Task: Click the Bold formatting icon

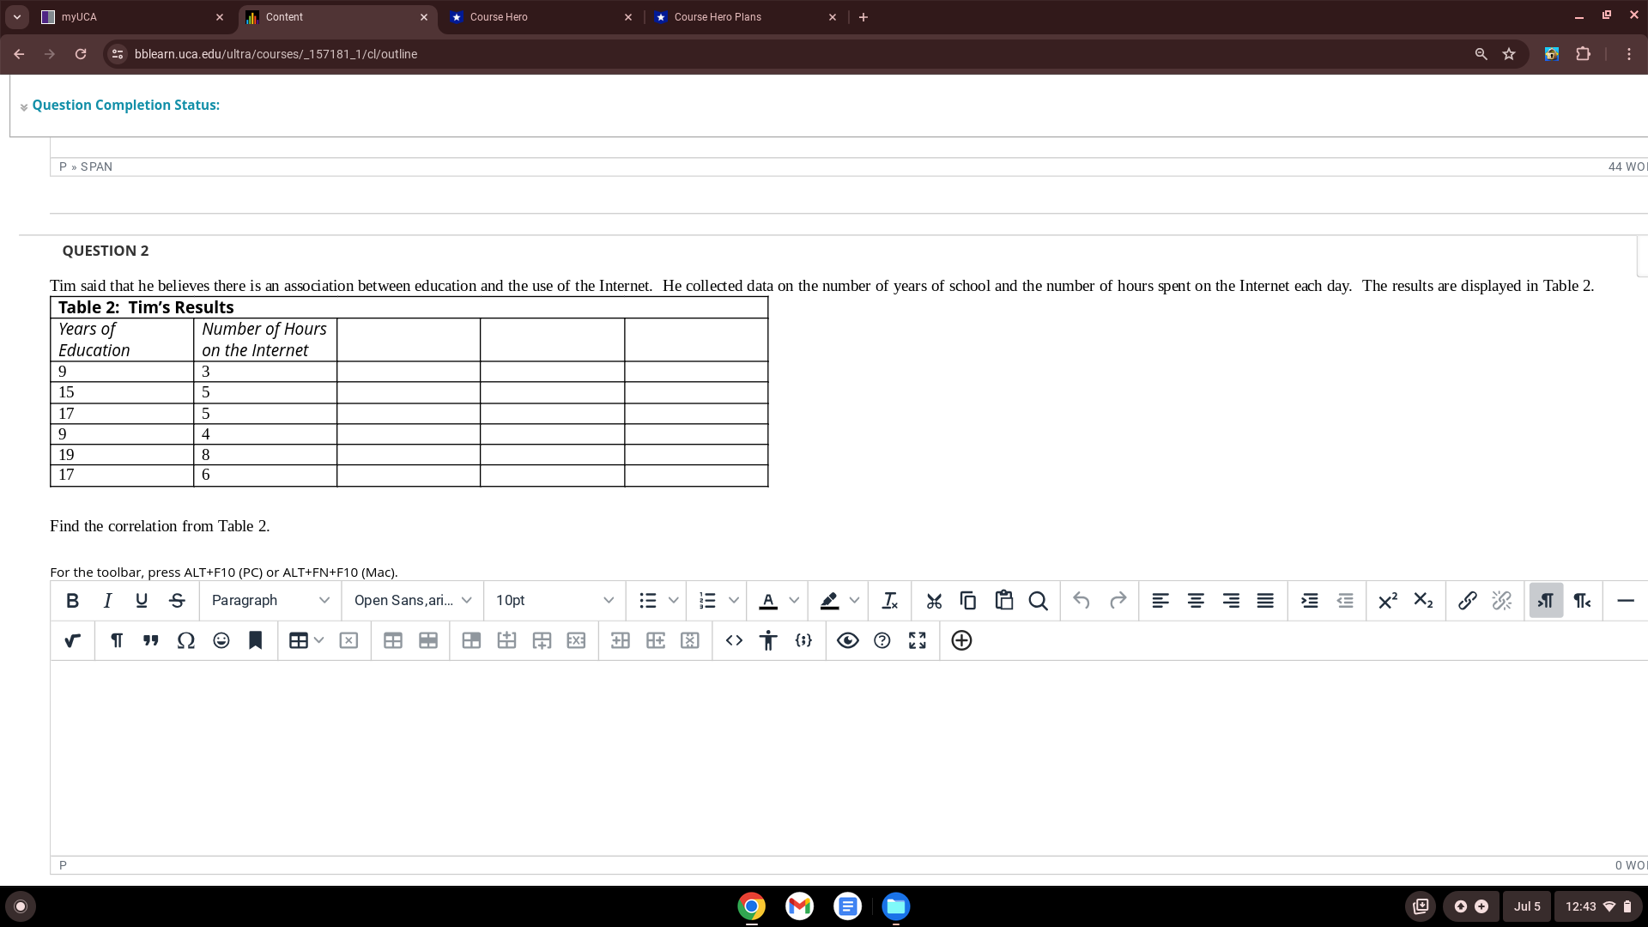Action: [x=71, y=600]
